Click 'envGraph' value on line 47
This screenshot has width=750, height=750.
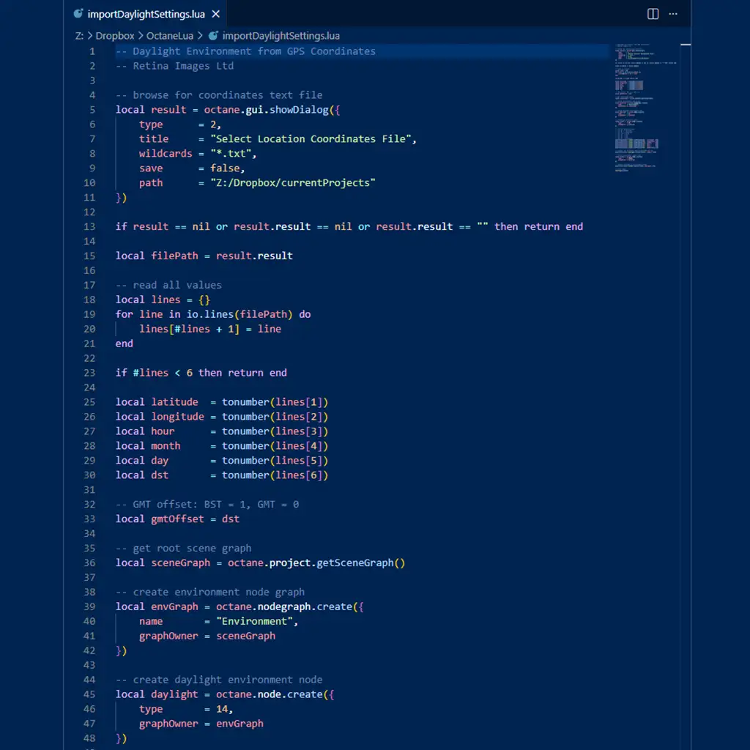[240, 724]
